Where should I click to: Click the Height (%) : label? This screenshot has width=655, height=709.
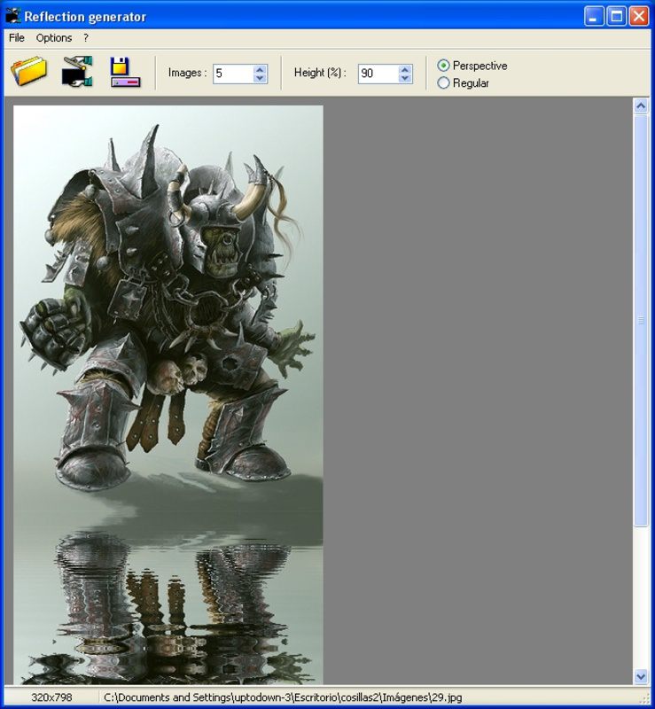pos(320,73)
